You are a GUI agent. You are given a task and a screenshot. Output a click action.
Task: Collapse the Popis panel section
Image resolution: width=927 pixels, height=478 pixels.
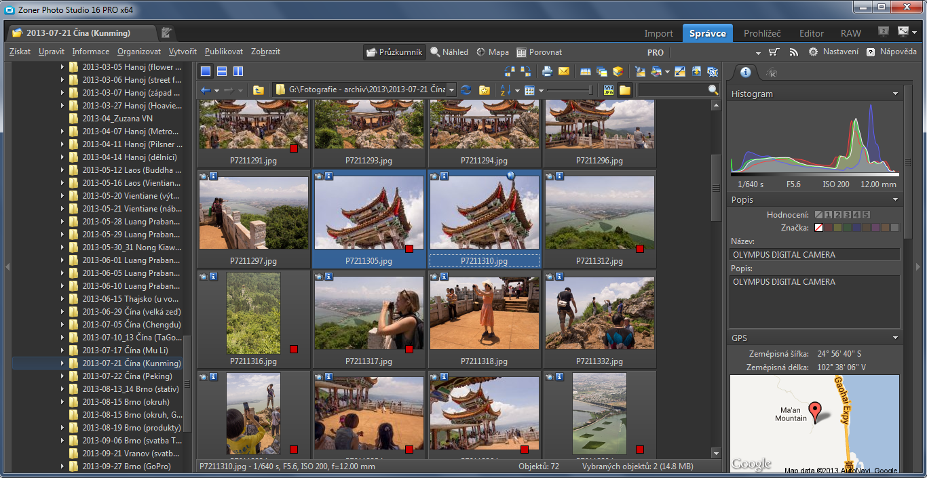coord(895,200)
